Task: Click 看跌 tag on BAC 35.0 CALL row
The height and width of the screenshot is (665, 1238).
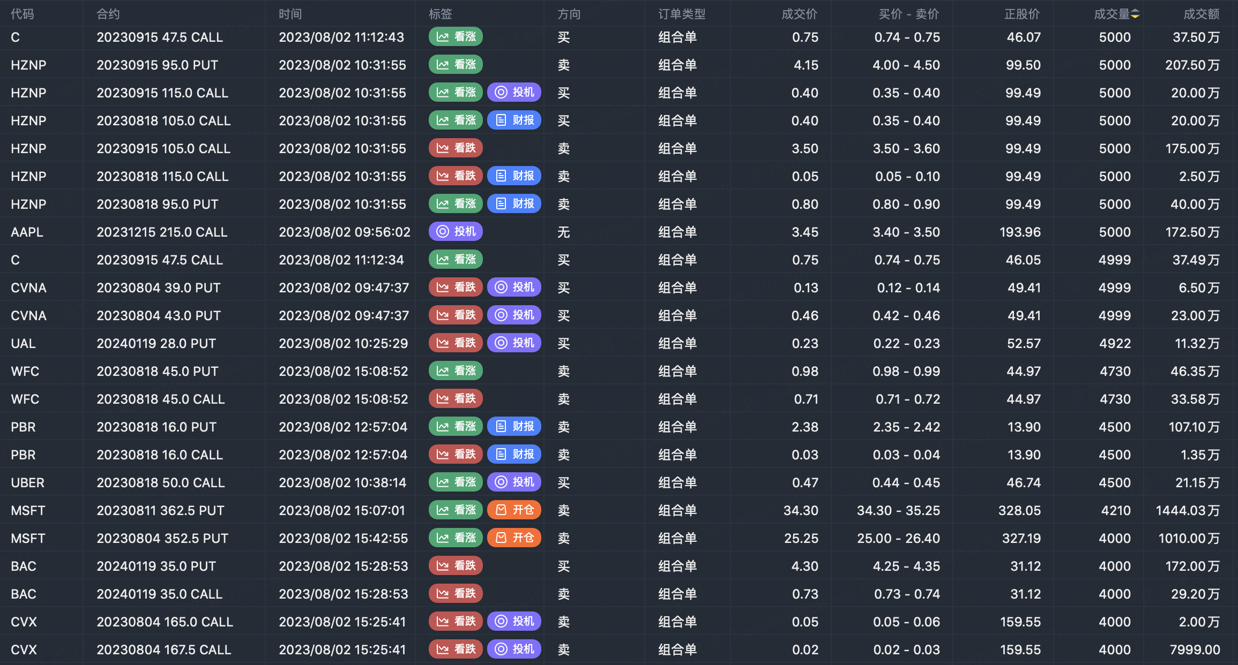Action: click(456, 594)
